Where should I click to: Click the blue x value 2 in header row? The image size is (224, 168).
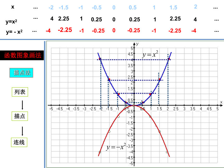pyautogui.click(x=196, y=7)
